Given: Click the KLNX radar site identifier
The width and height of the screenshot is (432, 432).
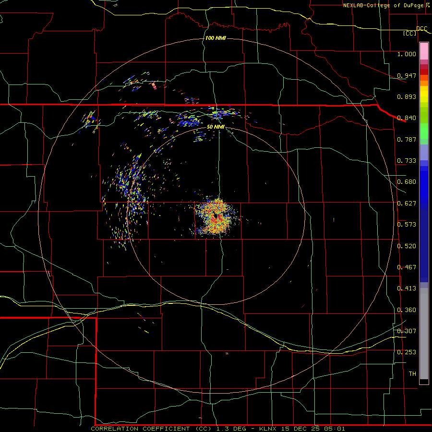Looking at the screenshot, I should tap(268, 429).
